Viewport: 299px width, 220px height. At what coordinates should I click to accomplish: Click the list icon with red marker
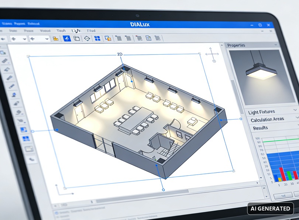click(x=139, y=38)
